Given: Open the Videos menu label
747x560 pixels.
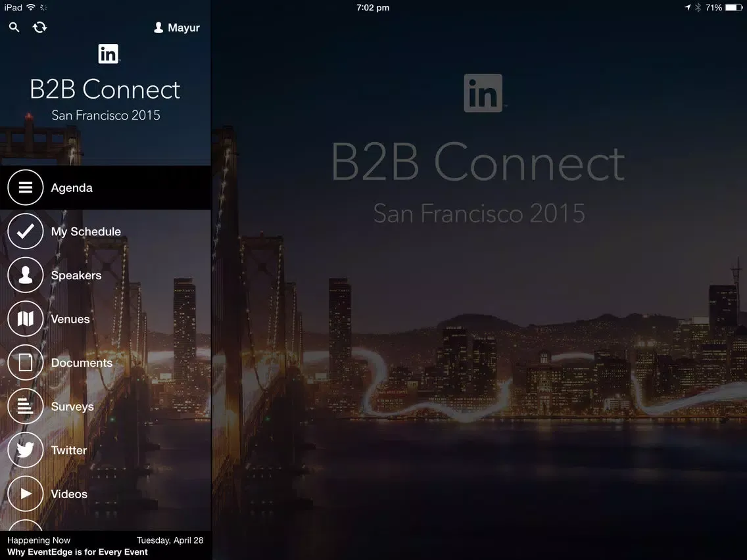Looking at the screenshot, I should click(69, 494).
